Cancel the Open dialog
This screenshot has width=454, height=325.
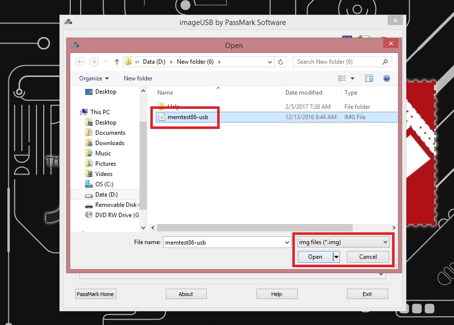[368, 257]
